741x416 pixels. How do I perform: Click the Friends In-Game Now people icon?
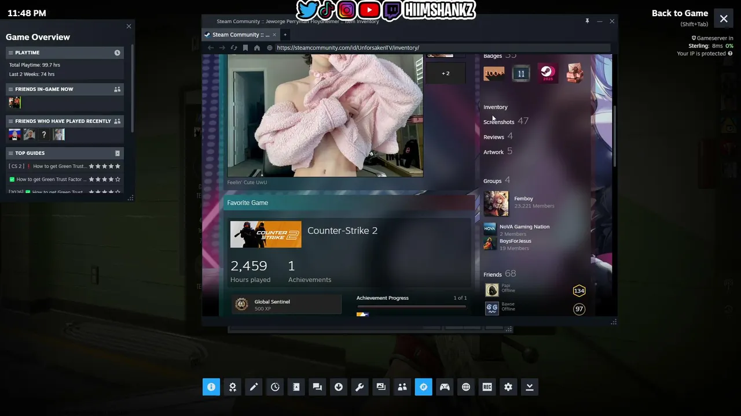pos(118,89)
